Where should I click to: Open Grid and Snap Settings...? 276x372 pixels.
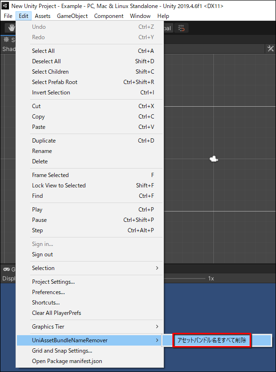[x=89, y=351]
